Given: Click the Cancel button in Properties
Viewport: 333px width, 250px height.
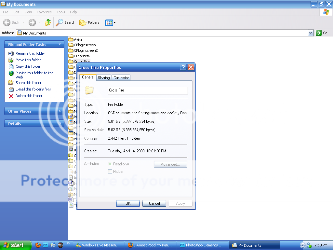Looking at the screenshot, I should click(x=154, y=203).
